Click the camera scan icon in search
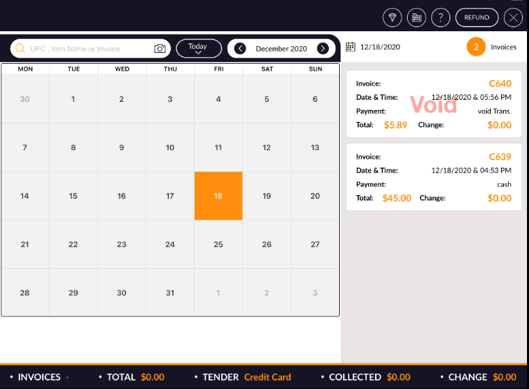 coord(160,49)
